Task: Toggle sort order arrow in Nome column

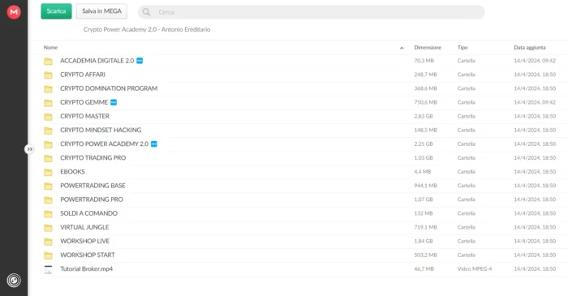Action: pos(402,48)
